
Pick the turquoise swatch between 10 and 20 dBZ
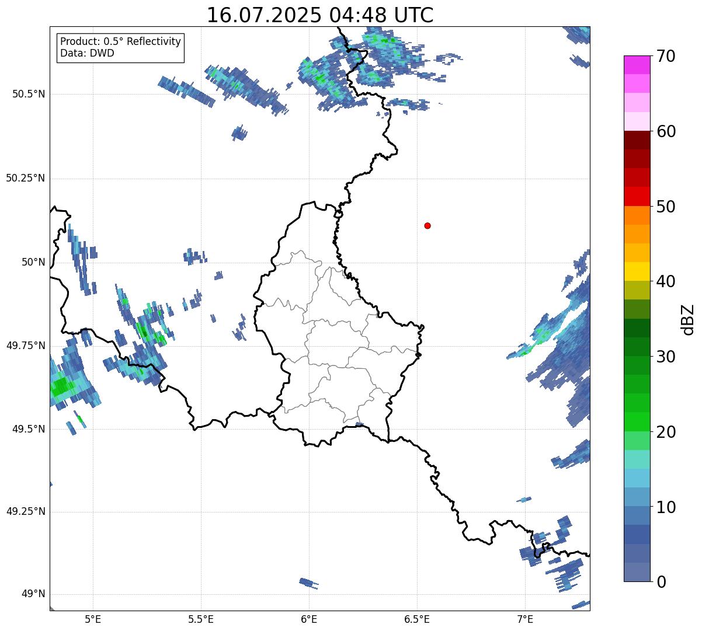(x=637, y=459)
